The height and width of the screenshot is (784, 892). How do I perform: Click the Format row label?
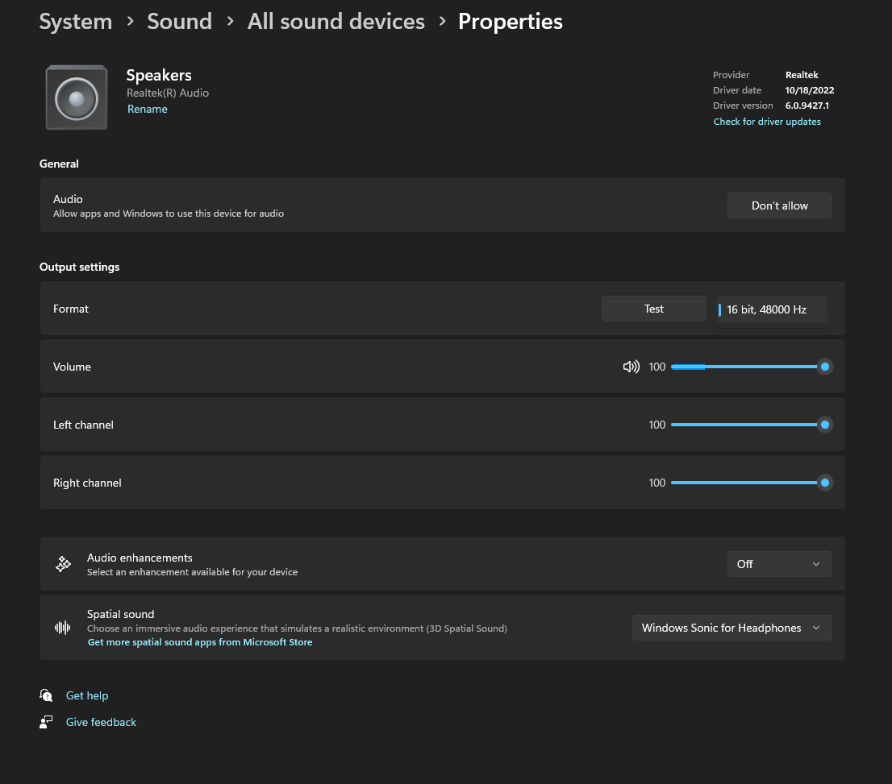point(70,309)
